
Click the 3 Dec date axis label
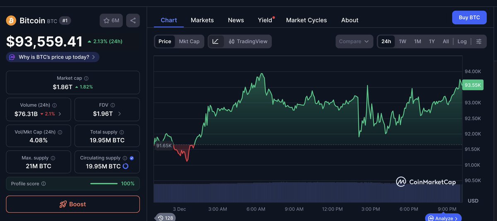(x=179, y=209)
